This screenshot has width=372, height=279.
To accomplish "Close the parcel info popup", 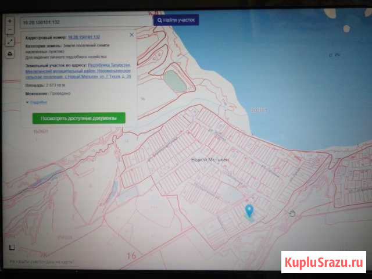I will (x=132, y=35).
